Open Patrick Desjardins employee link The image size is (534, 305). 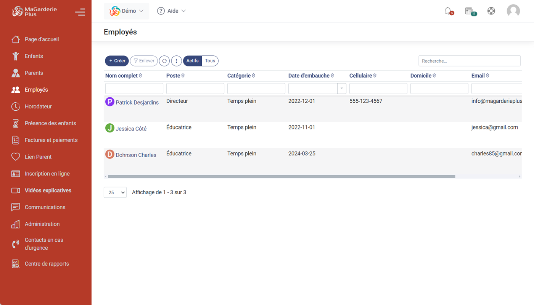pos(137,102)
